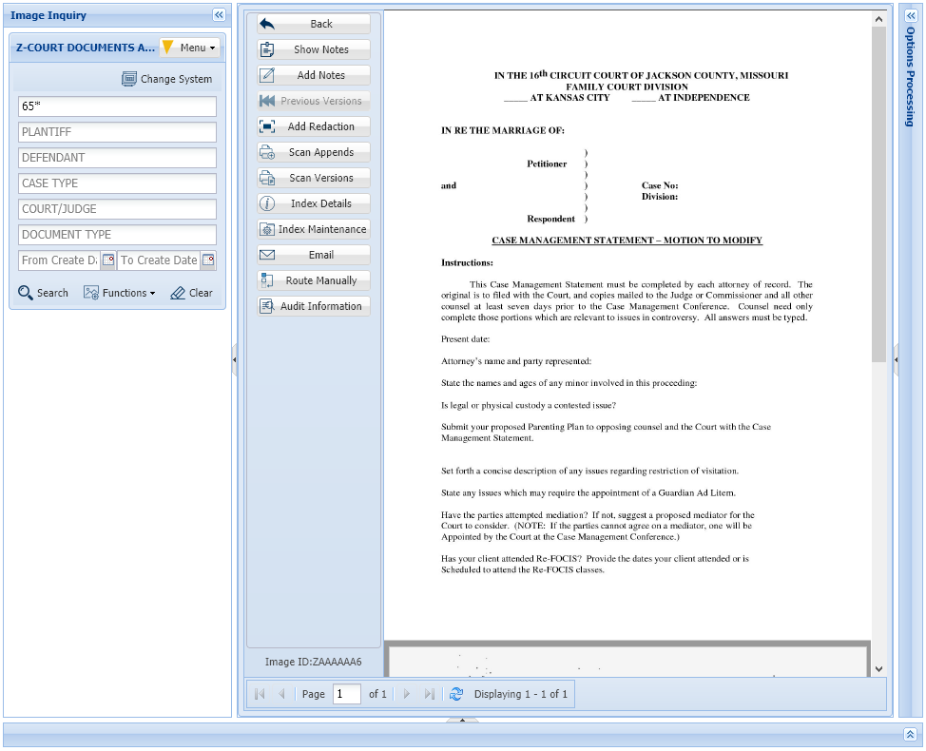View Audit Information
The width and height of the screenshot is (926, 751).
313,305
